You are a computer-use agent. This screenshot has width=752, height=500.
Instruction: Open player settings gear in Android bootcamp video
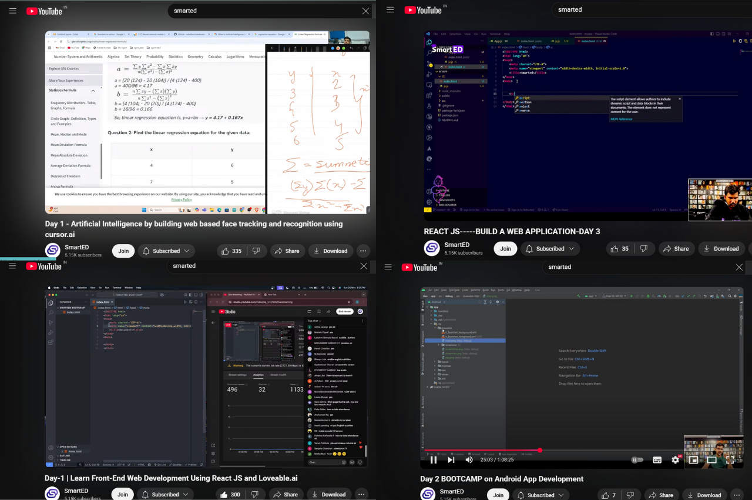676,460
